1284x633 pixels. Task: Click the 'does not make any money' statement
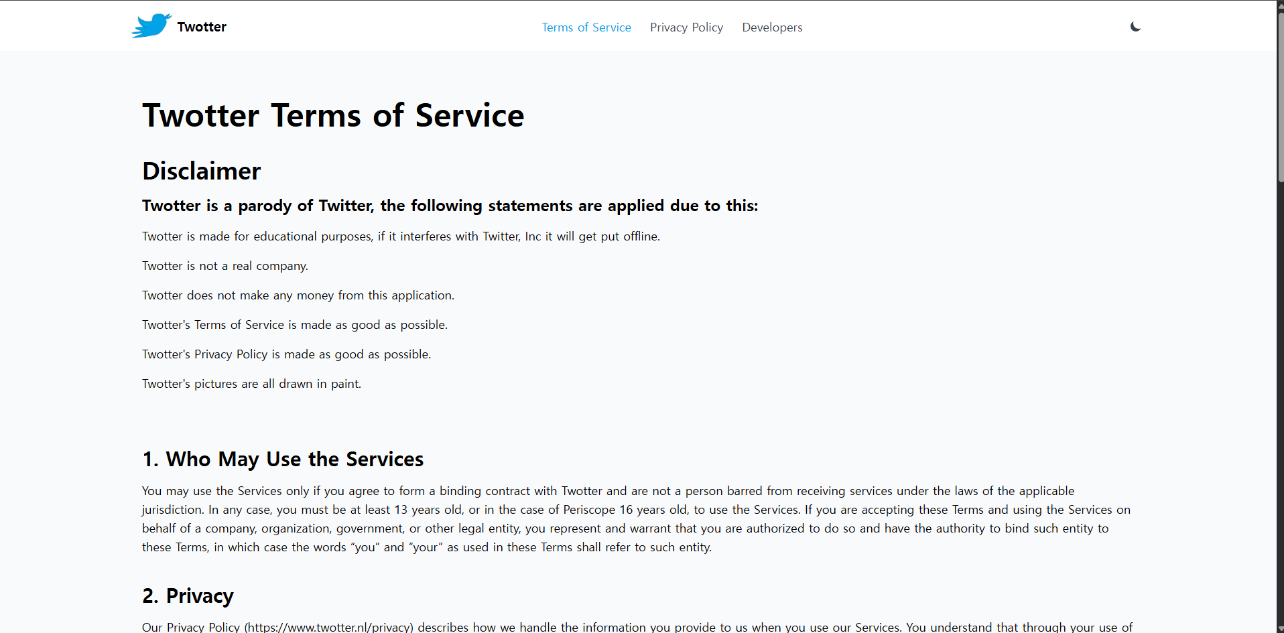[298, 295]
